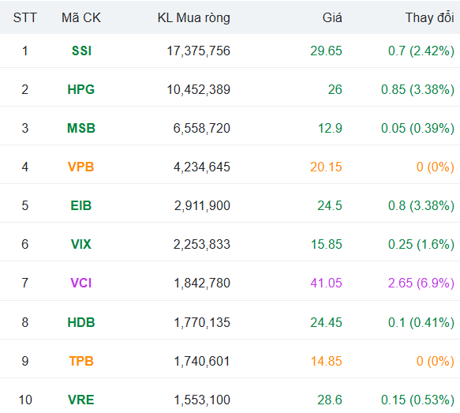This screenshot has height=413, width=460.
Task: Click change value 2.65 (6.9%)
Action: click(421, 283)
